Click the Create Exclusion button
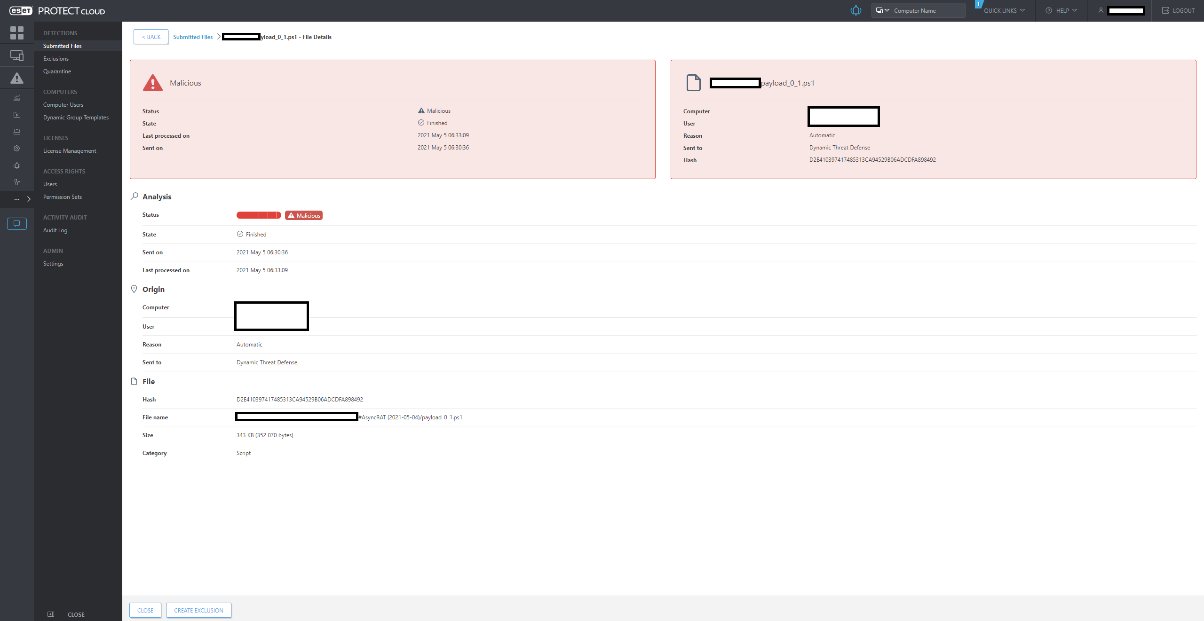This screenshot has width=1204, height=621. coord(198,610)
